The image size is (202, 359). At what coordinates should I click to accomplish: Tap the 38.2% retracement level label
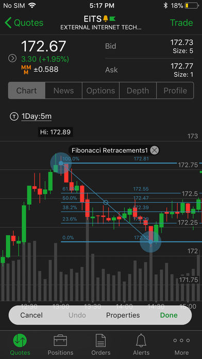pos(70,208)
